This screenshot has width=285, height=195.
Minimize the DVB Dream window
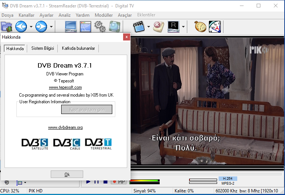point(242,6)
